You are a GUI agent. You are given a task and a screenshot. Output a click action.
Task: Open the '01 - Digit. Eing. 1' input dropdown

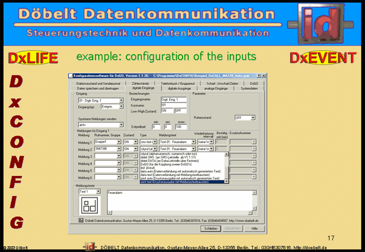121,100
